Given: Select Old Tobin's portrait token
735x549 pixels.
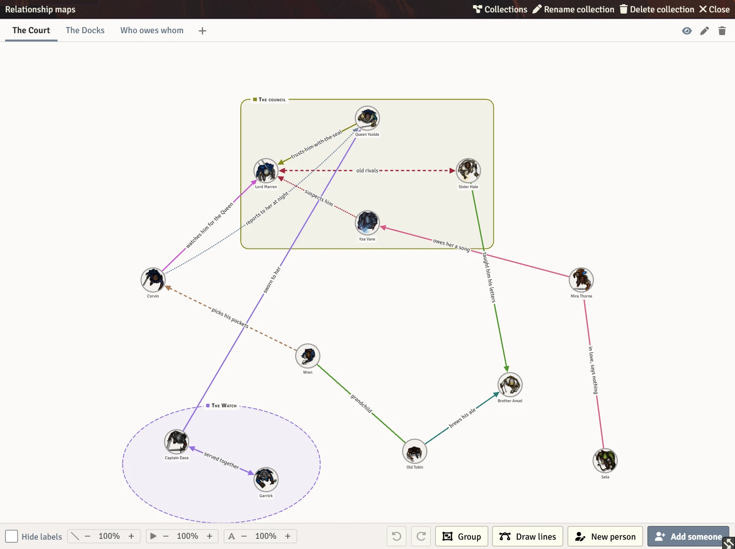Looking at the screenshot, I should pyautogui.click(x=415, y=451).
